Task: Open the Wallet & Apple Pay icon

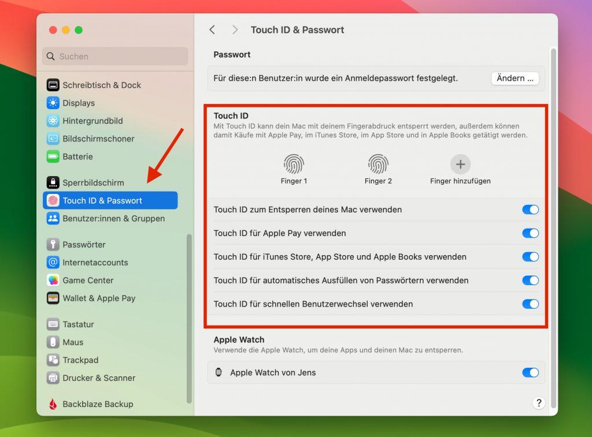Action: click(53, 298)
